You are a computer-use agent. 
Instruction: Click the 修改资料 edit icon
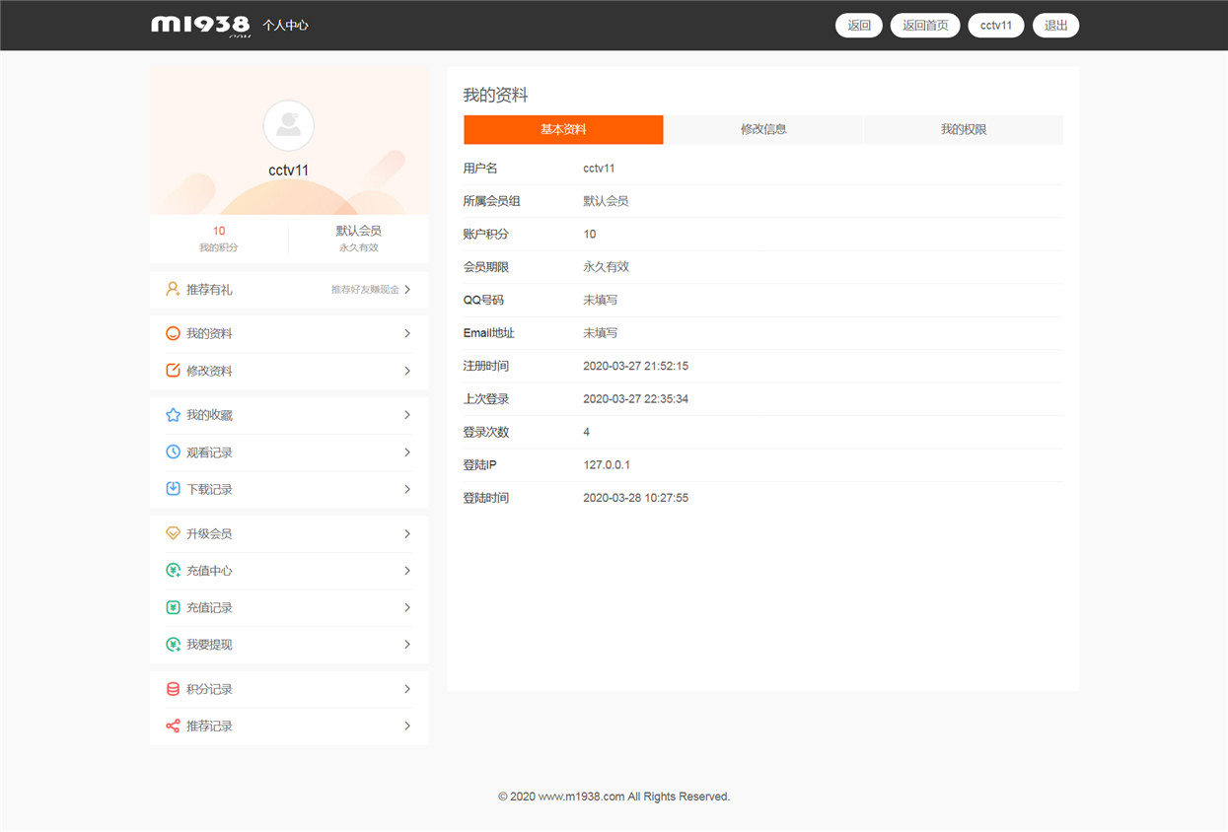(173, 371)
